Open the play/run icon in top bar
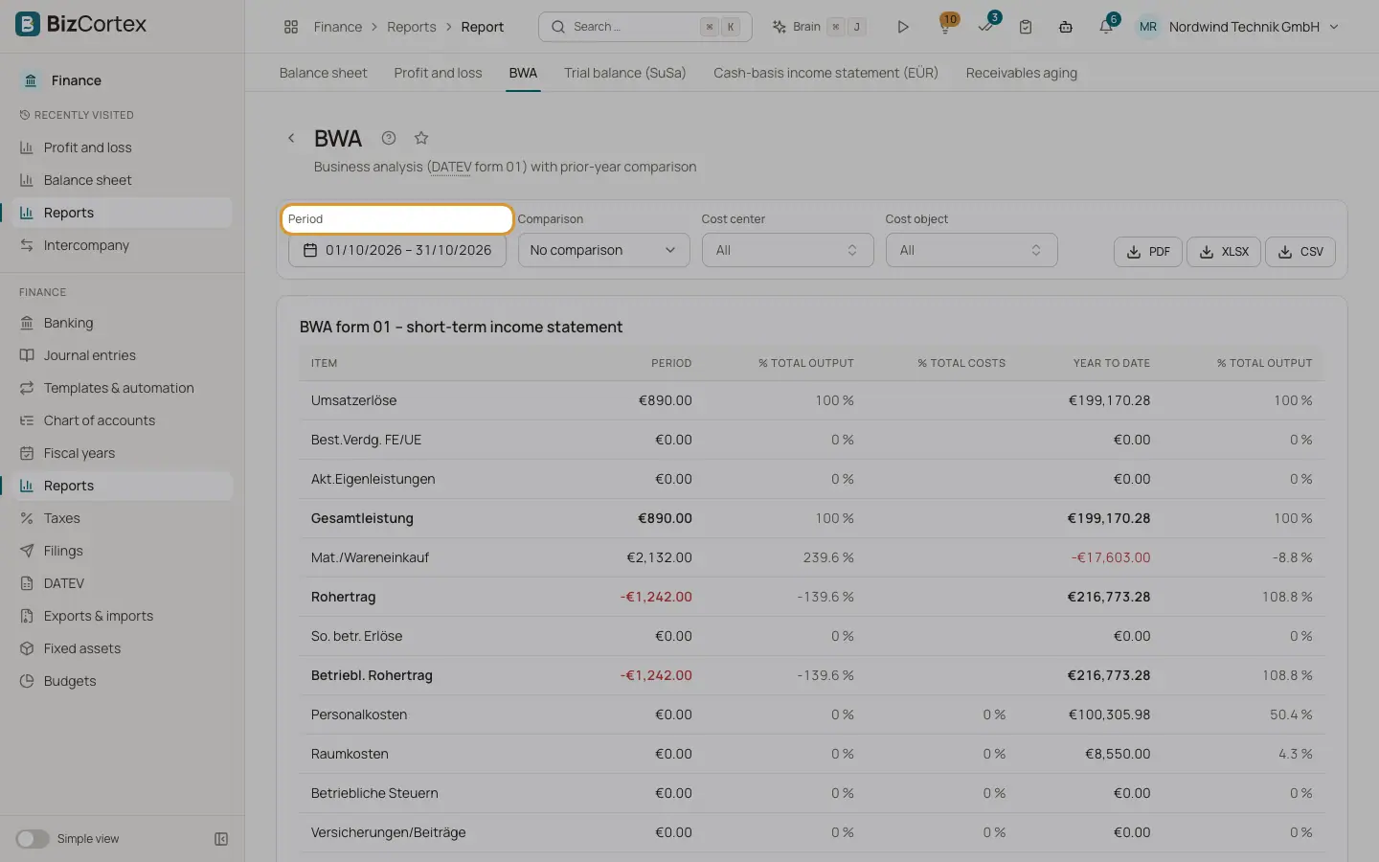 (902, 27)
